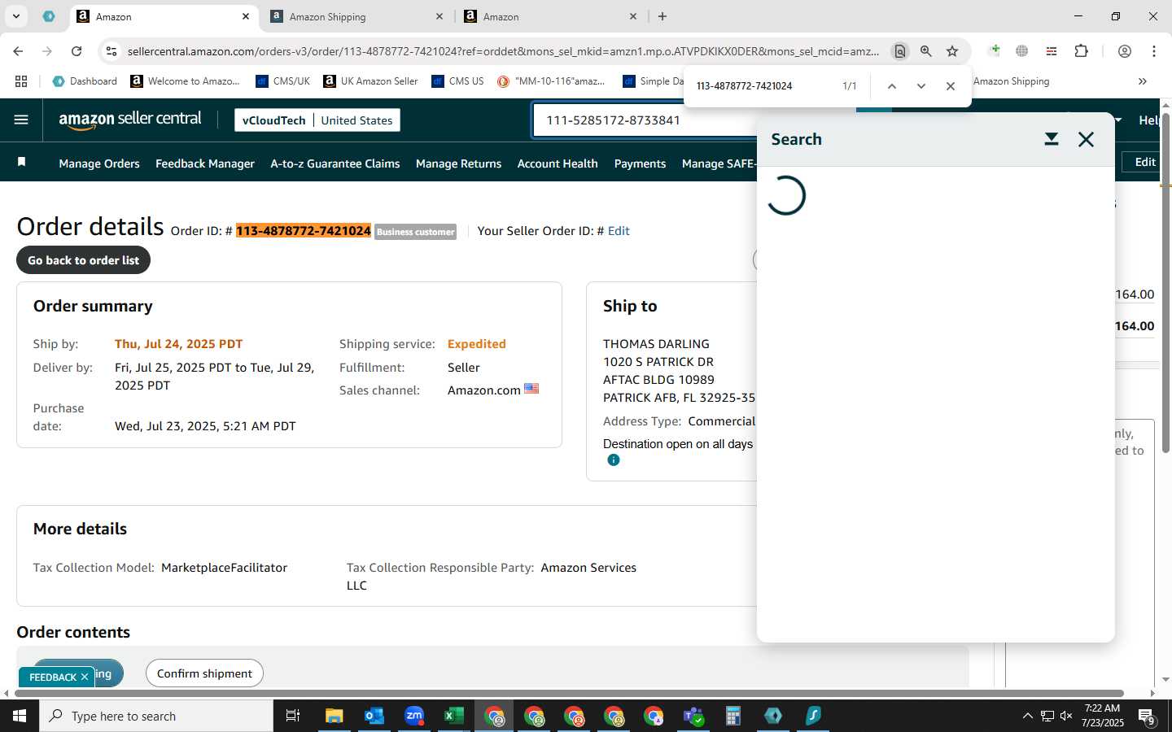Click the highlighted order ID 113-4878772-7421024
This screenshot has height=732, width=1172.
(x=304, y=231)
